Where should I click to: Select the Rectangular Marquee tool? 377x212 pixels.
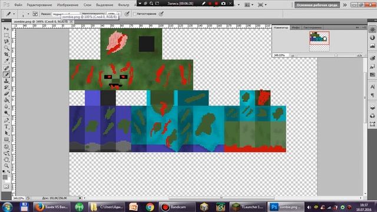pos(6,35)
